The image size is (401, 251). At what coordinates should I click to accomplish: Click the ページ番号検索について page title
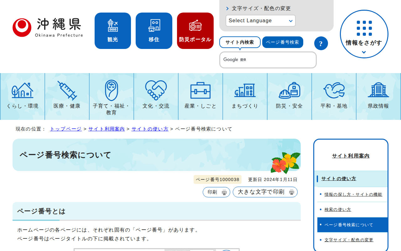click(65, 155)
